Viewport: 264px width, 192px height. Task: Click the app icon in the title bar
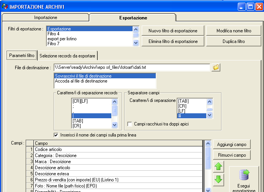click(5, 6)
